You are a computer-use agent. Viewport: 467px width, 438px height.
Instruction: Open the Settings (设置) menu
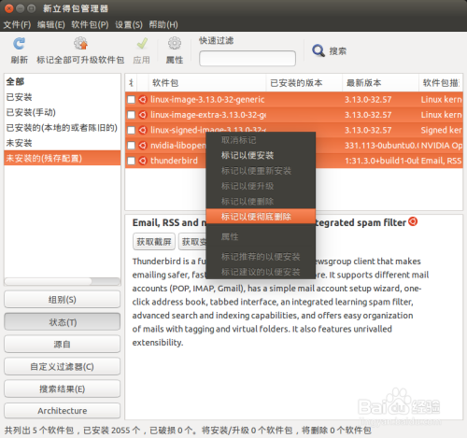(x=129, y=24)
